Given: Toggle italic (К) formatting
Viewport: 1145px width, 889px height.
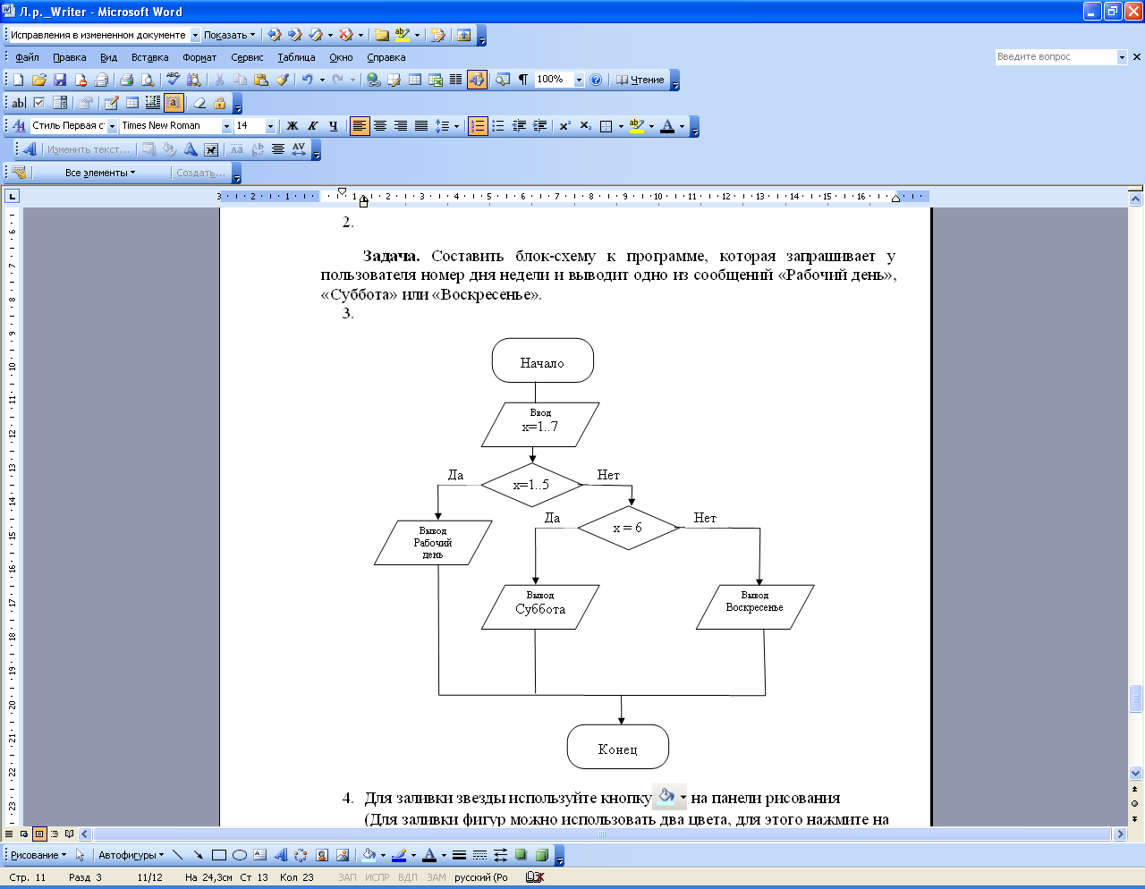Looking at the screenshot, I should tap(313, 126).
